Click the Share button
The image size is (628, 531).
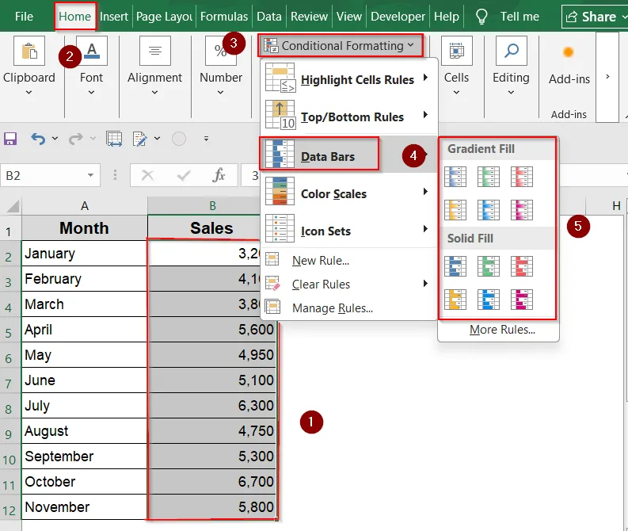(595, 17)
